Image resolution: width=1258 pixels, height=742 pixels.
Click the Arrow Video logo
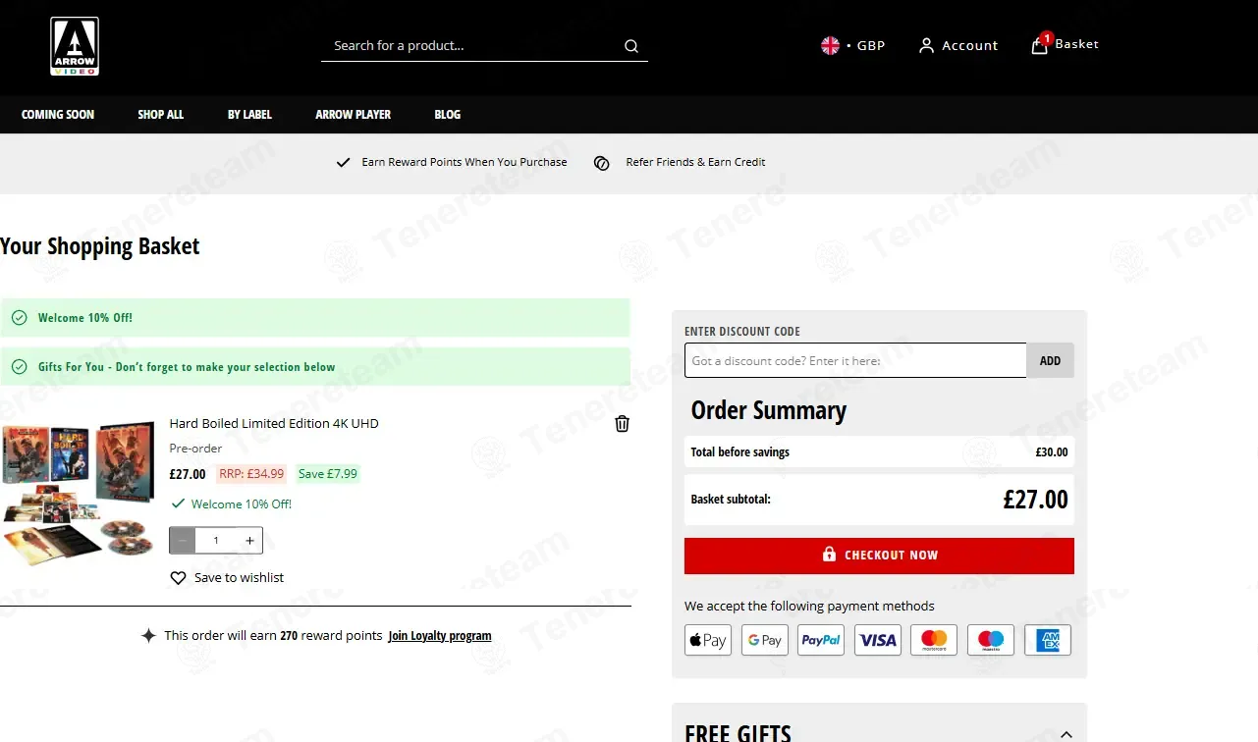pos(75,46)
